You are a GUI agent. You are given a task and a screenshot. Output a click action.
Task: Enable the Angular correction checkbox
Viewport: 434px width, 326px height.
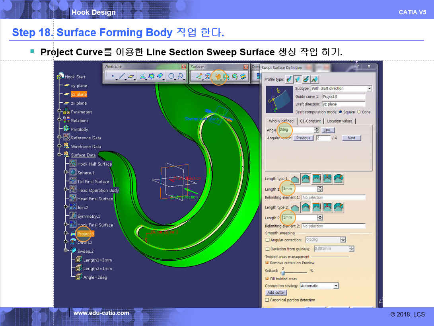coord(267,240)
